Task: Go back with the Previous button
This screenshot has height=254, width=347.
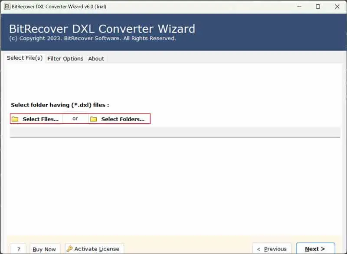Action: (x=272, y=249)
